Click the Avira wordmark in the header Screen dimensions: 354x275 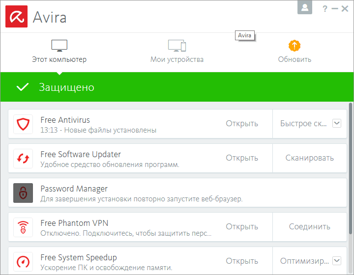(x=50, y=17)
